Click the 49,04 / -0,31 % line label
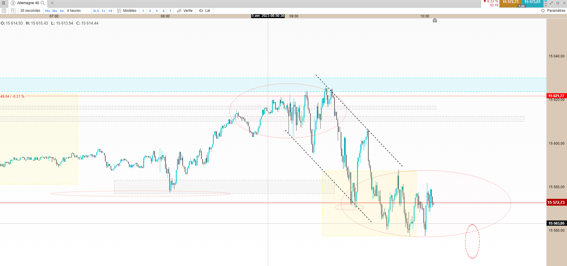 tap(12, 96)
